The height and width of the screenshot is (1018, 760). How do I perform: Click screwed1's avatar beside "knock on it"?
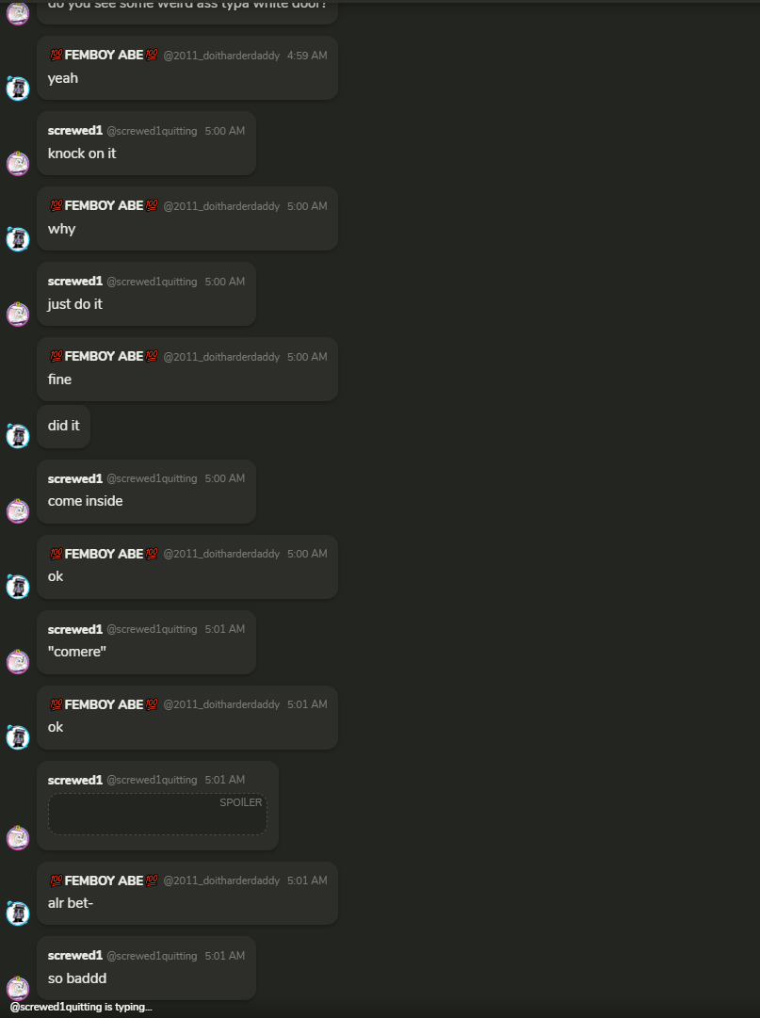point(18,164)
